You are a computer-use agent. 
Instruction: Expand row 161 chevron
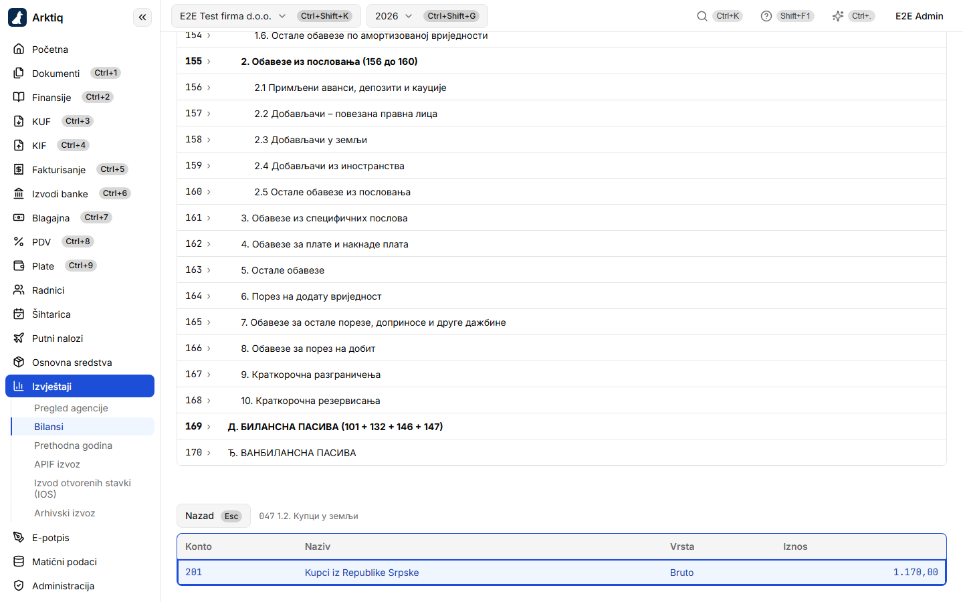(x=209, y=218)
